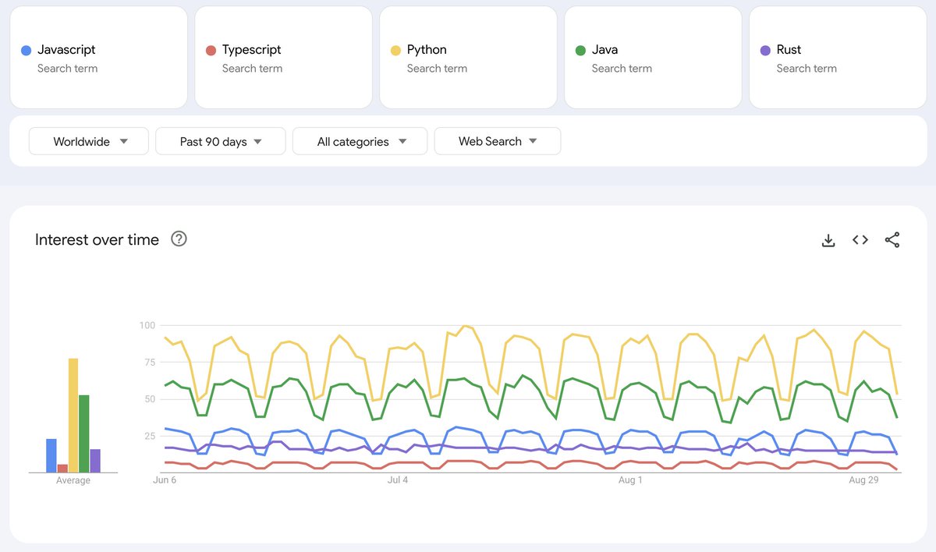Open the embed code for the chart
This screenshot has height=552, width=936.
tap(860, 240)
